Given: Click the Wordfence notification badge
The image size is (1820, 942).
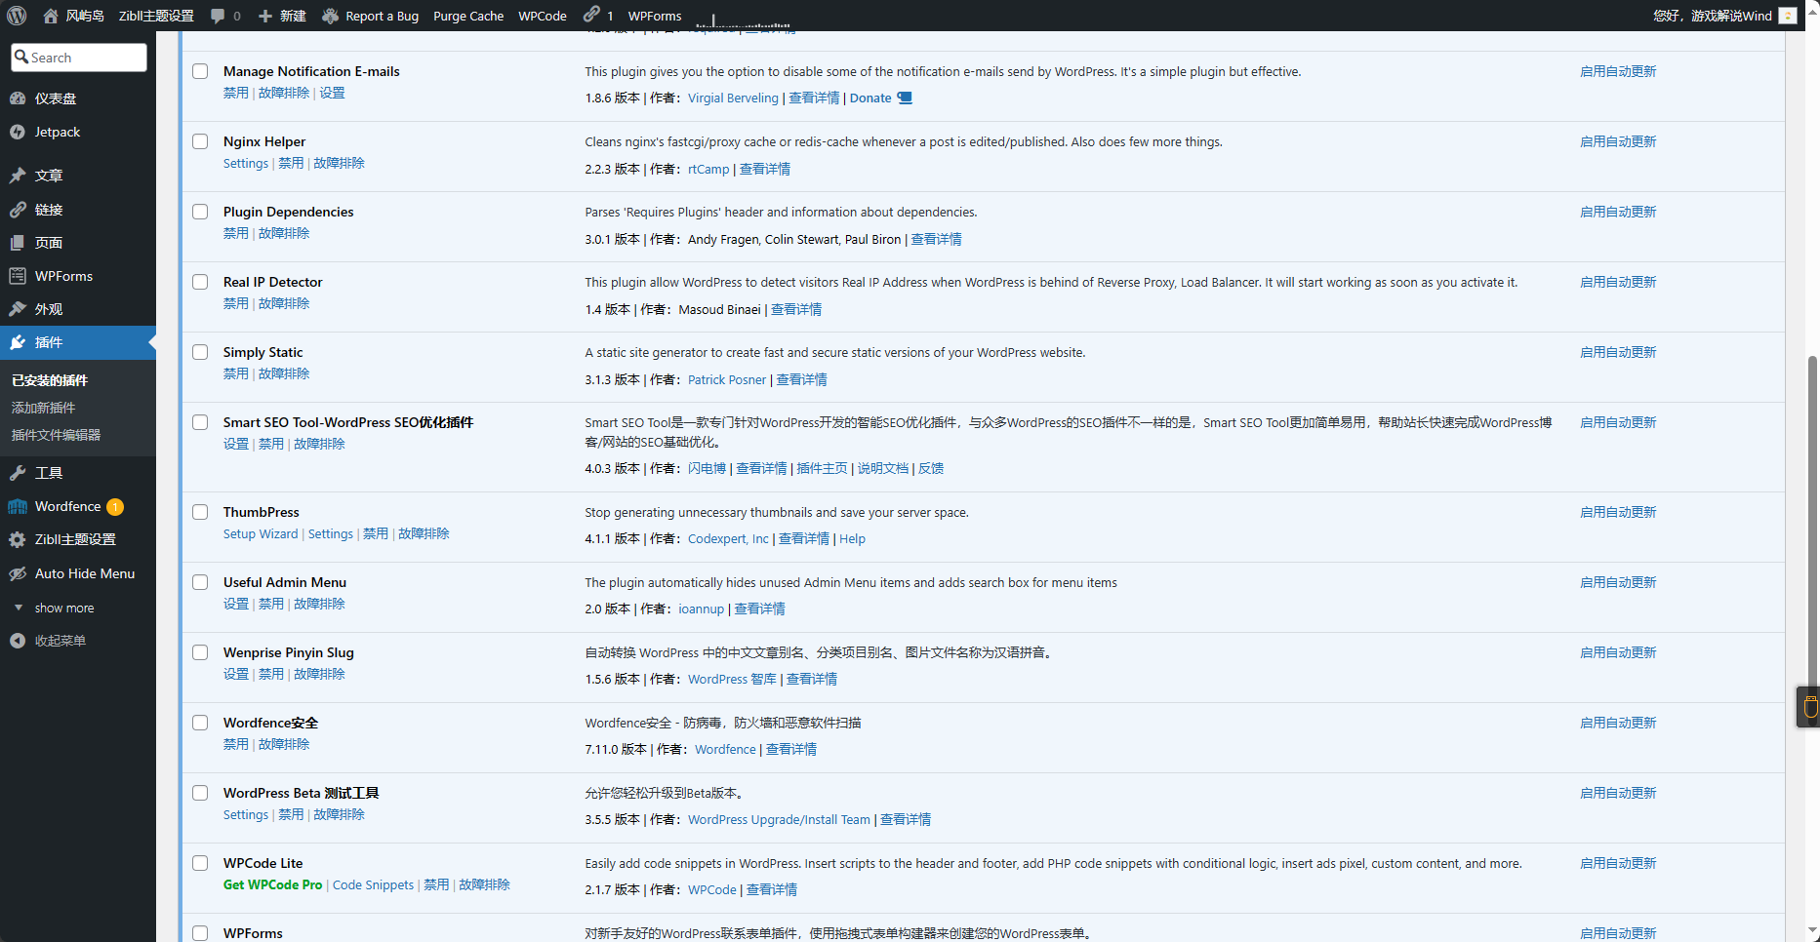Looking at the screenshot, I should click(x=115, y=507).
